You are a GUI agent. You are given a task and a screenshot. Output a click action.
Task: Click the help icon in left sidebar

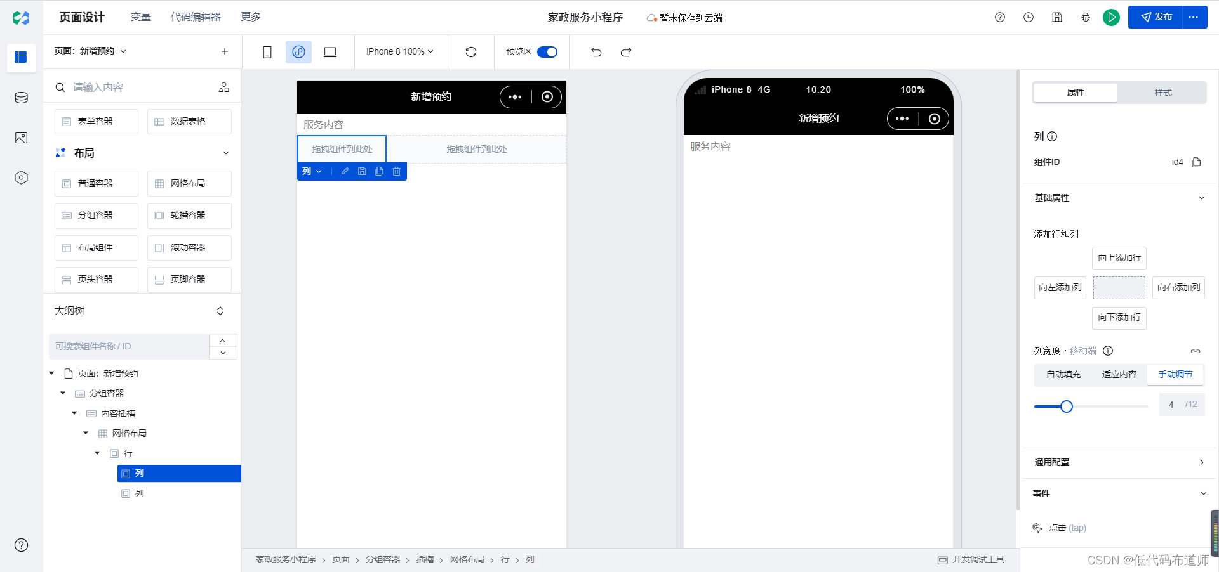21,545
